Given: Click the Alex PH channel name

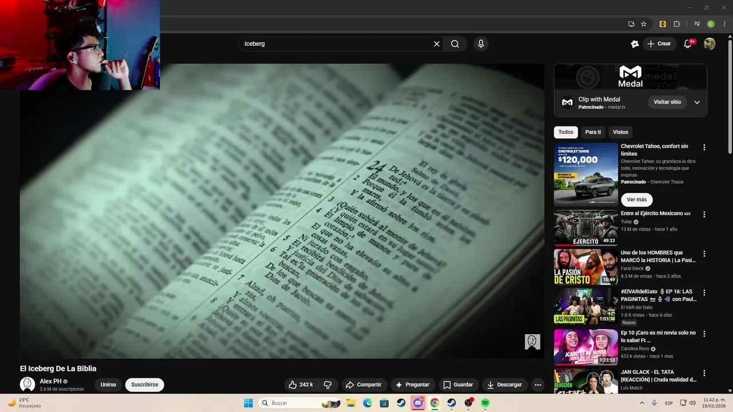Looking at the screenshot, I should click(50, 381).
